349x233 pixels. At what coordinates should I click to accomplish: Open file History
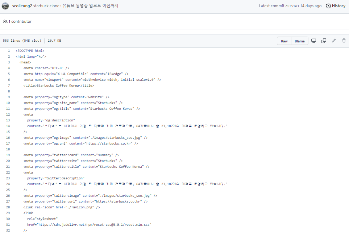click(x=336, y=6)
